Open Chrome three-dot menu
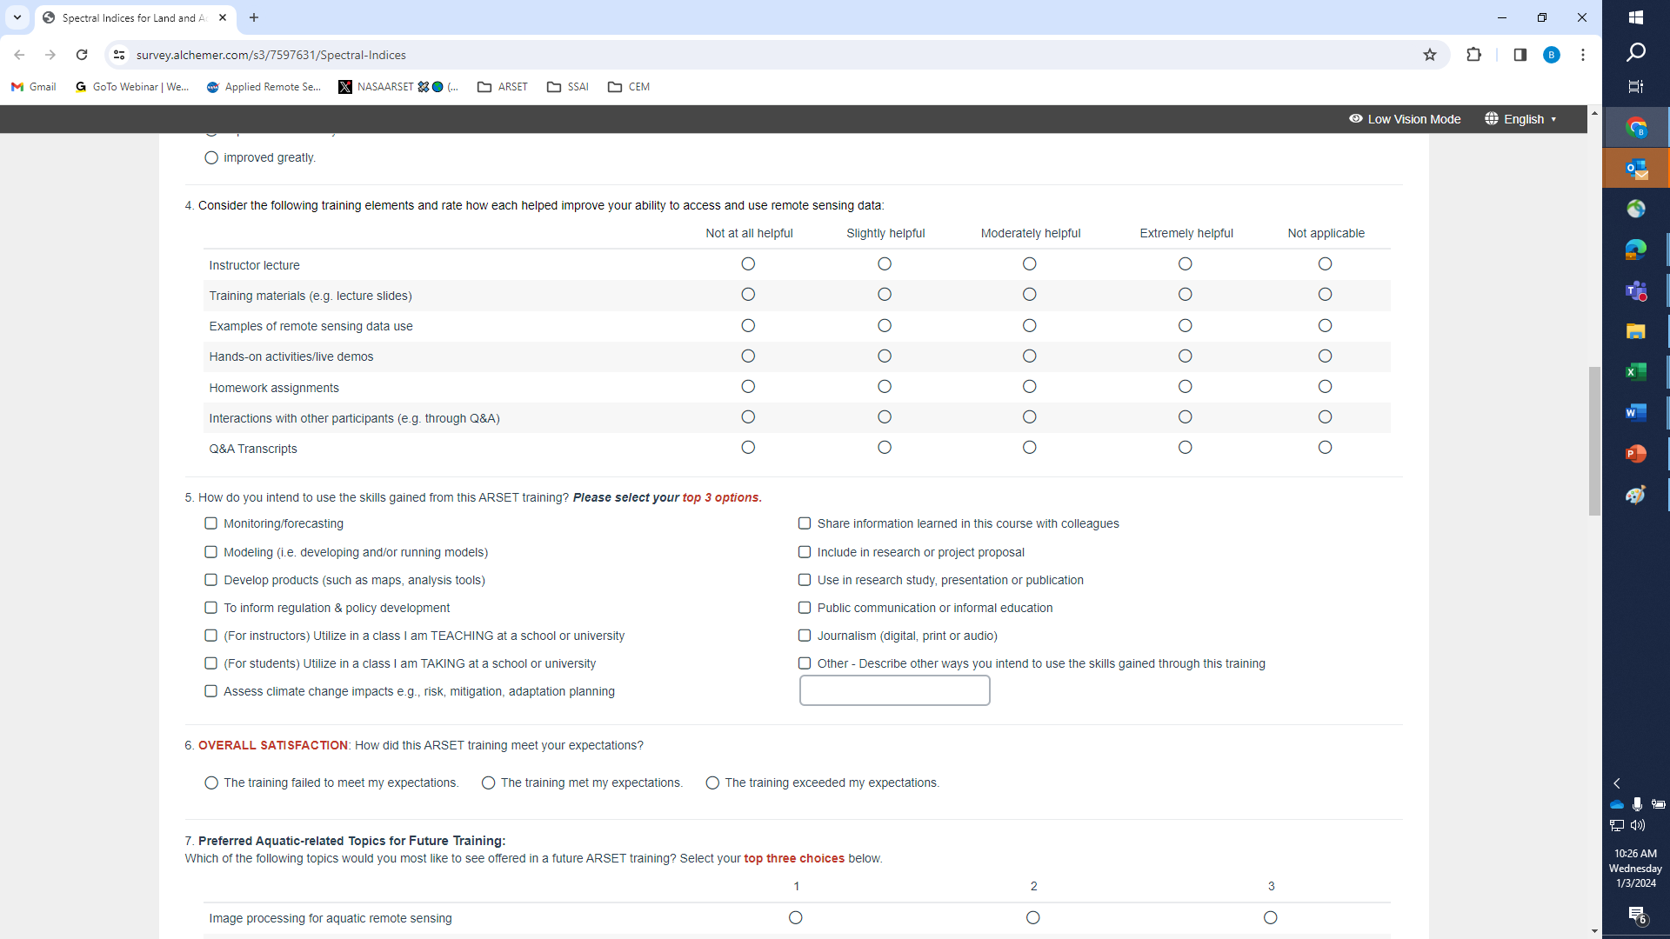 pyautogui.click(x=1583, y=55)
